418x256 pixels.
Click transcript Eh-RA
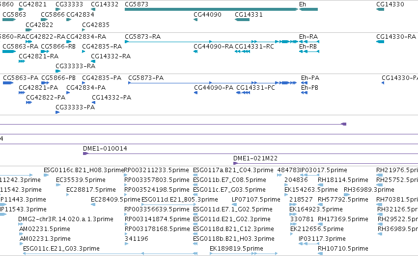point(309,42)
